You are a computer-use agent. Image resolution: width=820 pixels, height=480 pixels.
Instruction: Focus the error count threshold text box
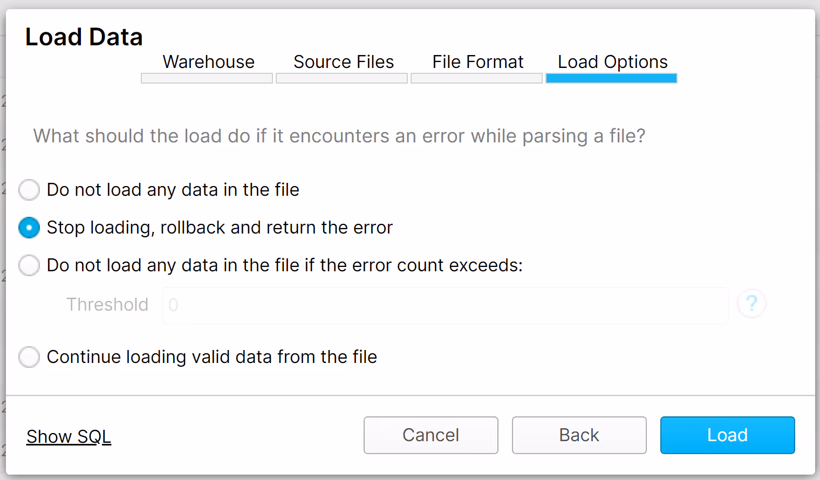coord(442,305)
